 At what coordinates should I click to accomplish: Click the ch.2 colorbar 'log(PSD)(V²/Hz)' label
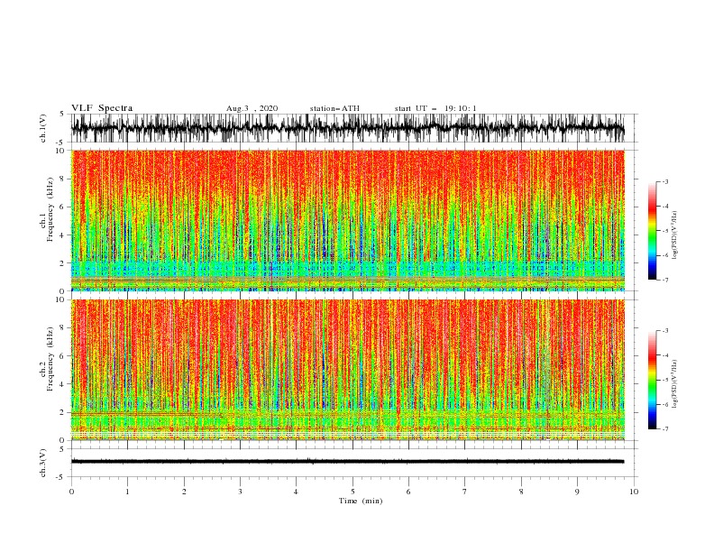click(675, 384)
